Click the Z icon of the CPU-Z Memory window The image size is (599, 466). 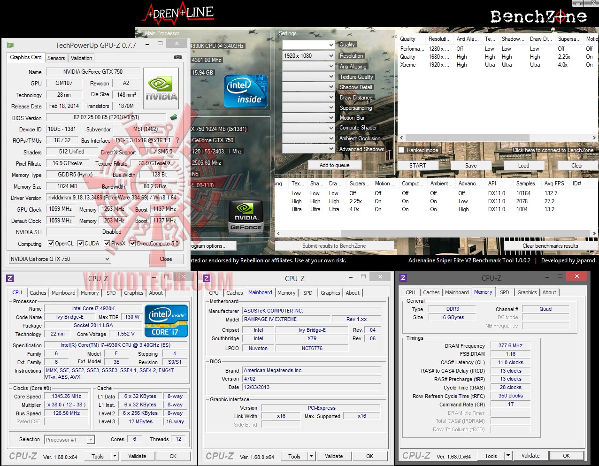[403, 278]
